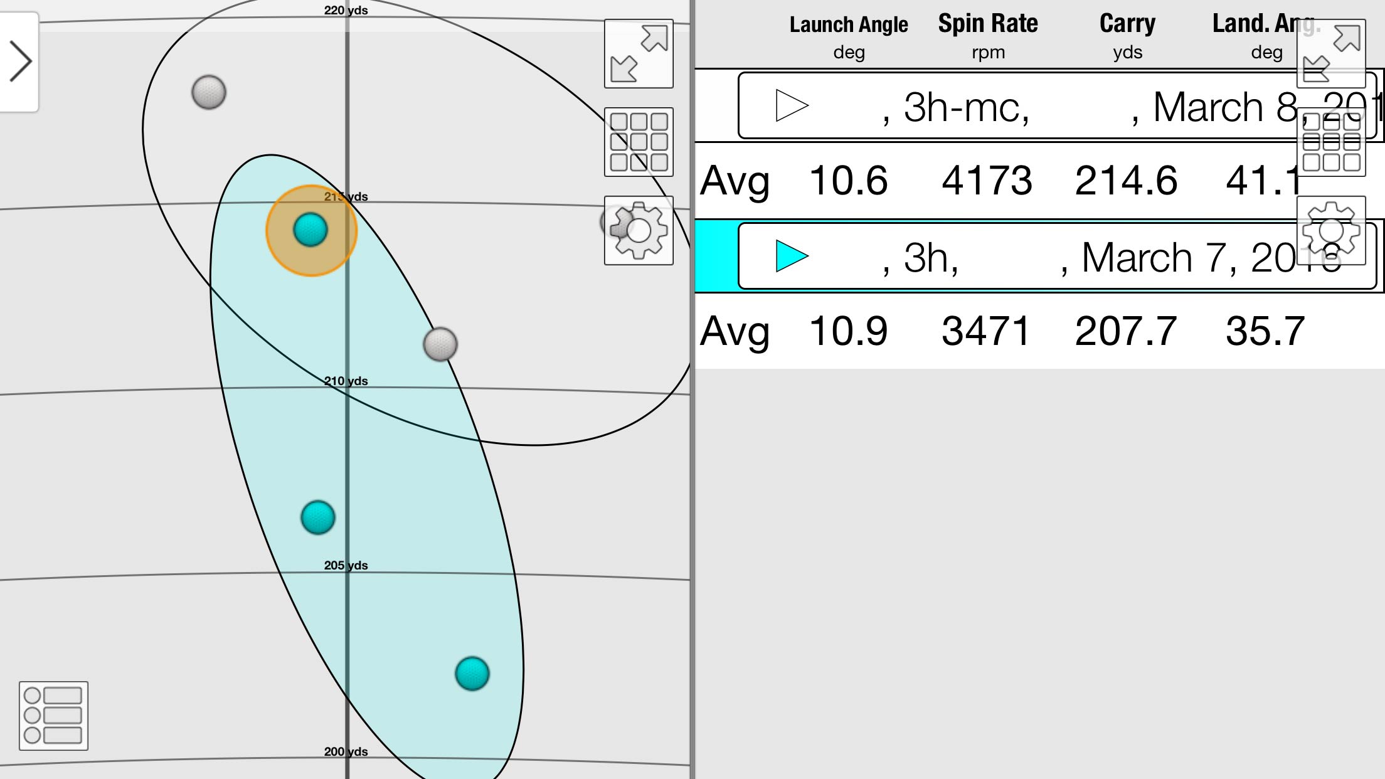
Task: Click the 210 yds distance label
Action: pos(346,381)
